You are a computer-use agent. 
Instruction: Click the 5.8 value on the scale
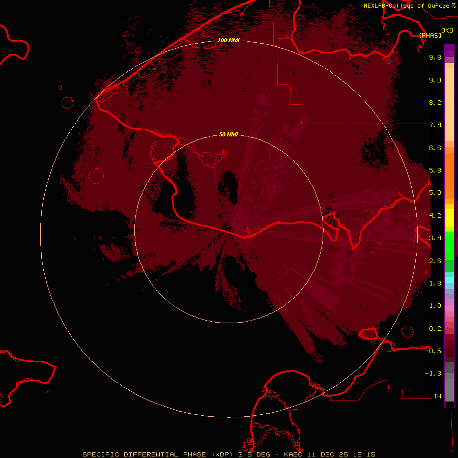click(435, 170)
